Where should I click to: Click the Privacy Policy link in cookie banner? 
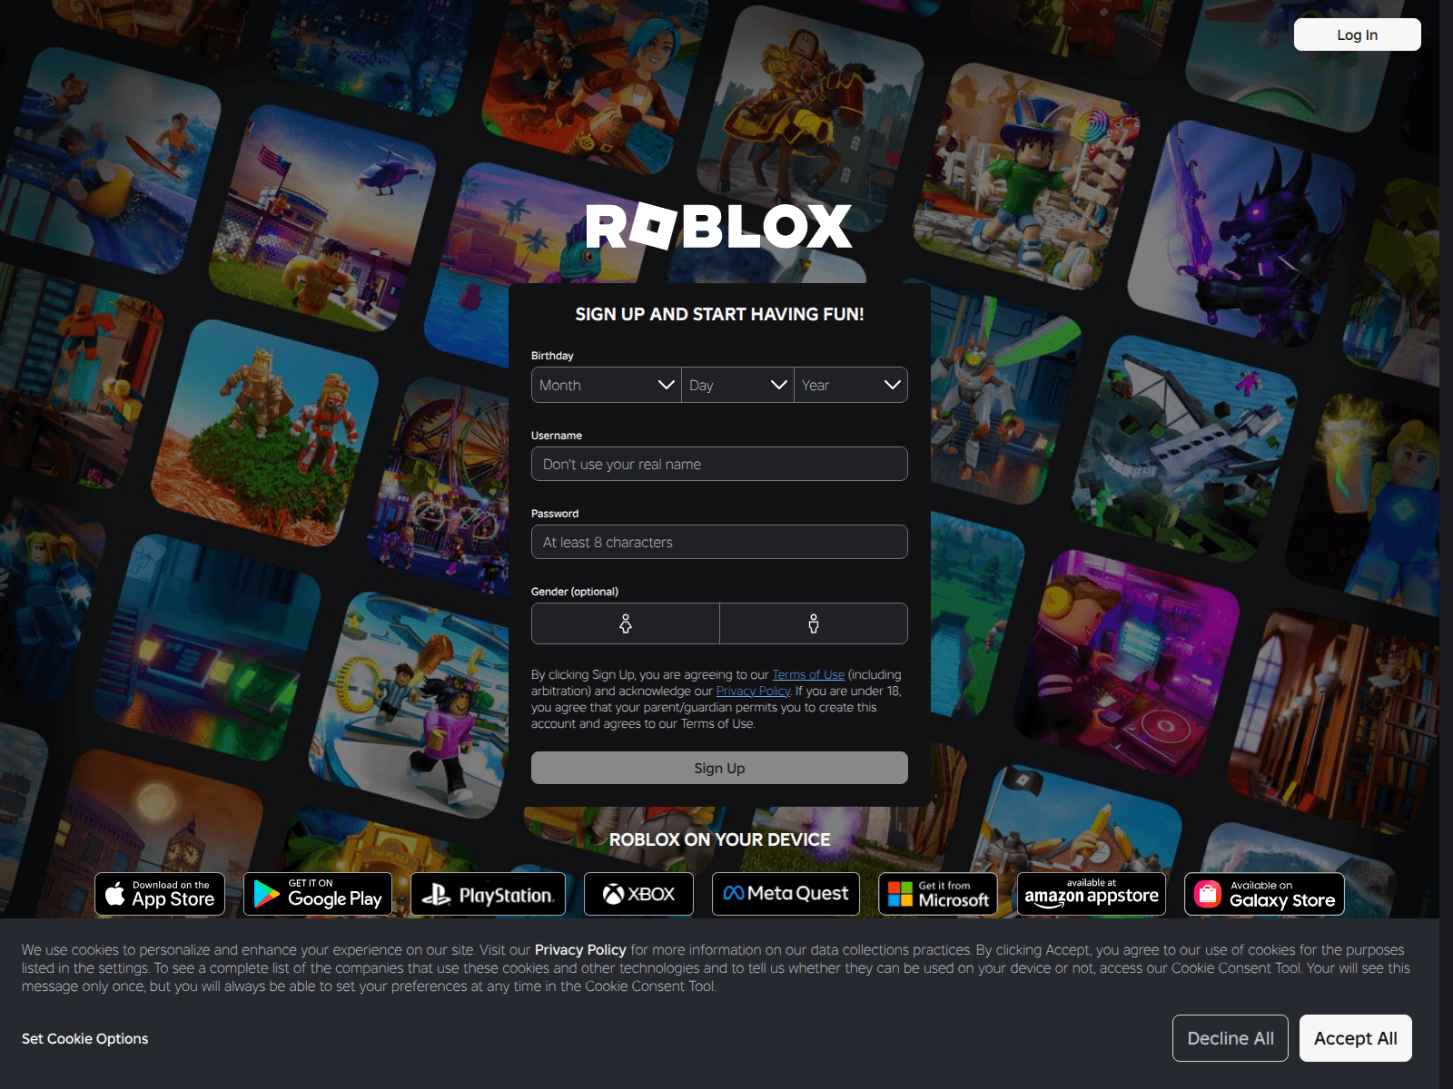(578, 950)
